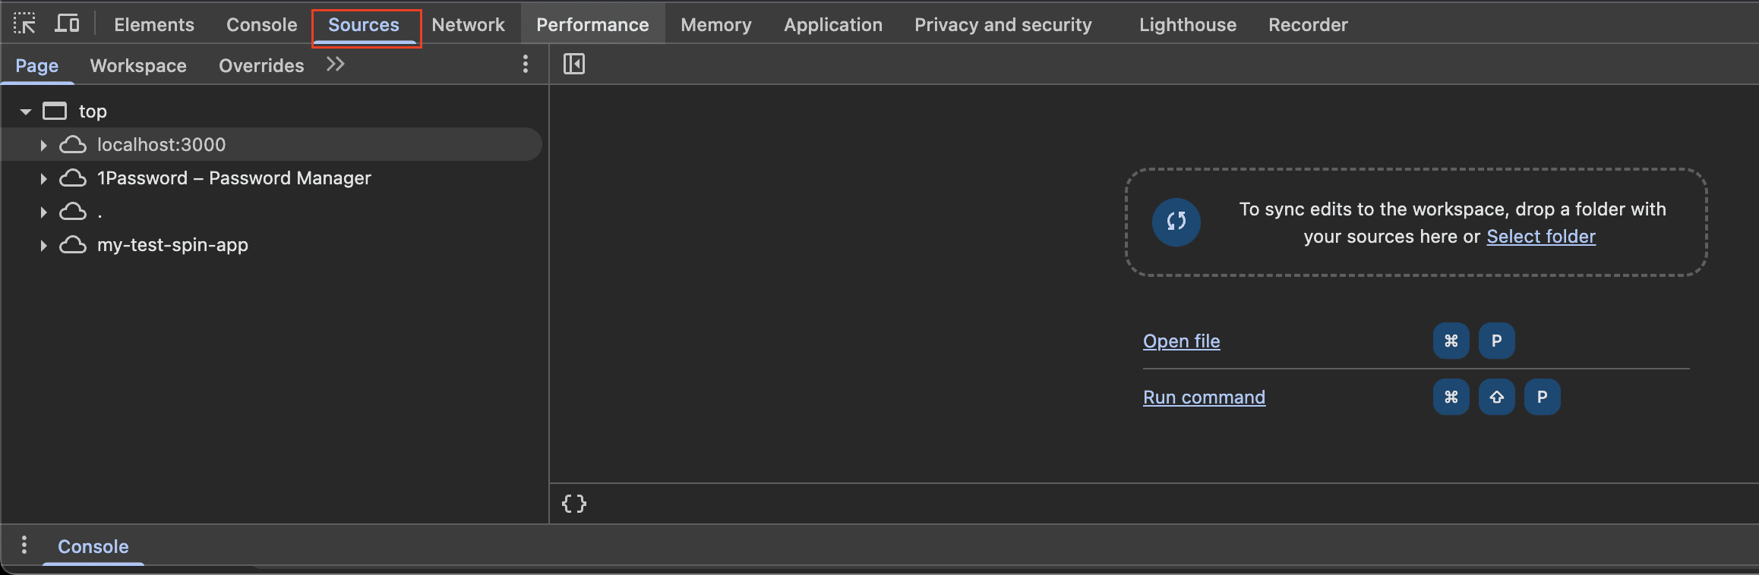Open the Lighthouse tab
1759x575 pixels.
(x=1188, y=25)
